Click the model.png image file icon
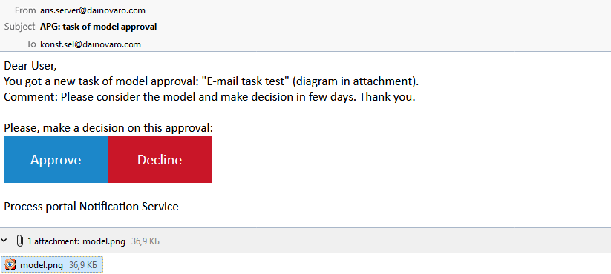Image resolution: width=611 pixels, height=274 pixels. tap(10, 265)
